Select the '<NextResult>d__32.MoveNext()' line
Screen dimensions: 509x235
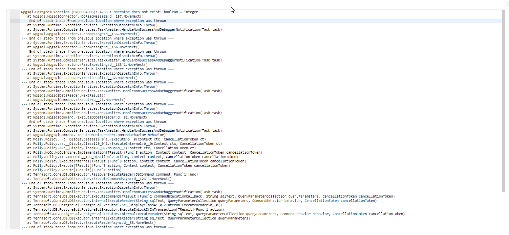click(82, 78)
